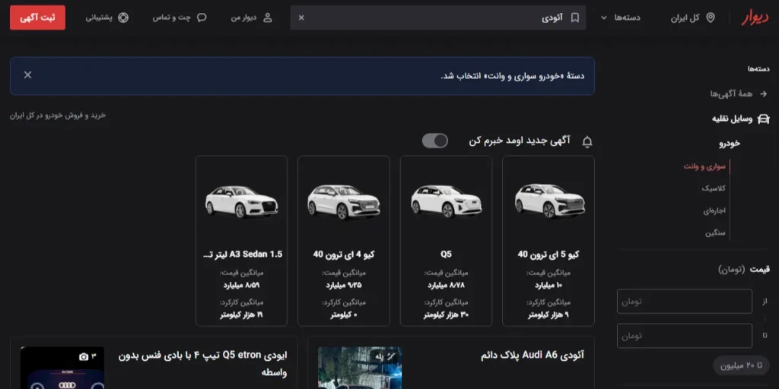Click average price ۹/۲۵ میلیارد text
Viewport: 779px width, 389px height.
pyautogui.click(x=344, y=286)
